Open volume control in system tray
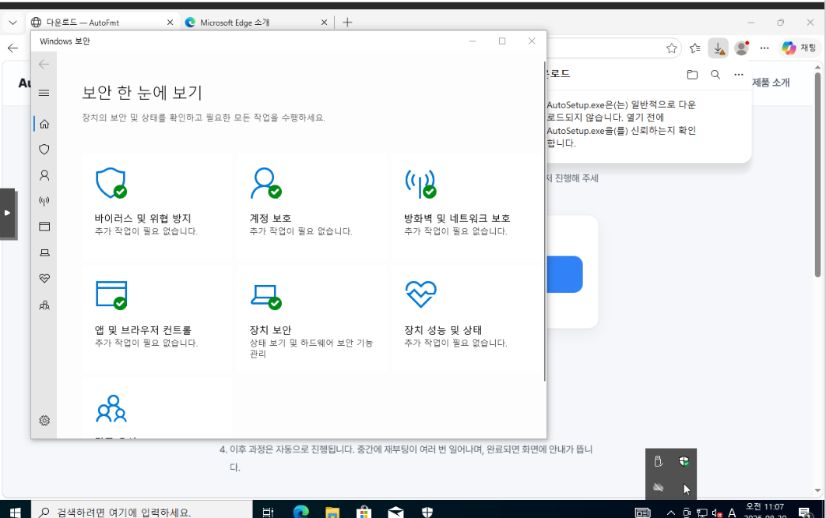Viewport: 826px width, 518px height. pyautogui.click(x=717, y=513)
